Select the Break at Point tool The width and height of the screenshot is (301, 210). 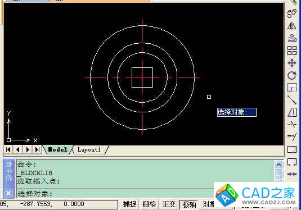click(x=292, y=149)
